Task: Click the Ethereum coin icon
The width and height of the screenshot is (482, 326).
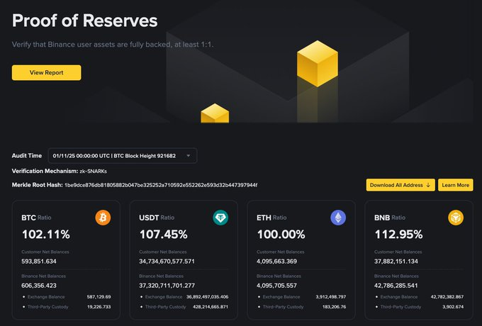Action: (x=338, y=218)
